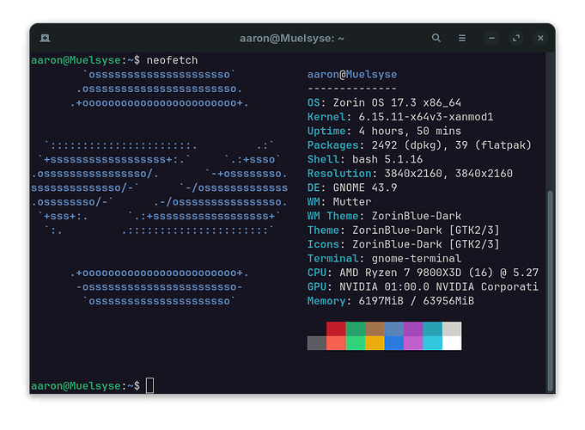Click the white swatch in bottom row

[x=452, y=343]
